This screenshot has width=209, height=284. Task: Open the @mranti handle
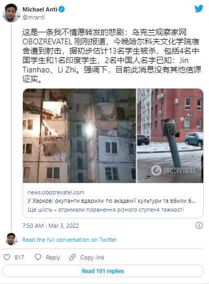33,17
